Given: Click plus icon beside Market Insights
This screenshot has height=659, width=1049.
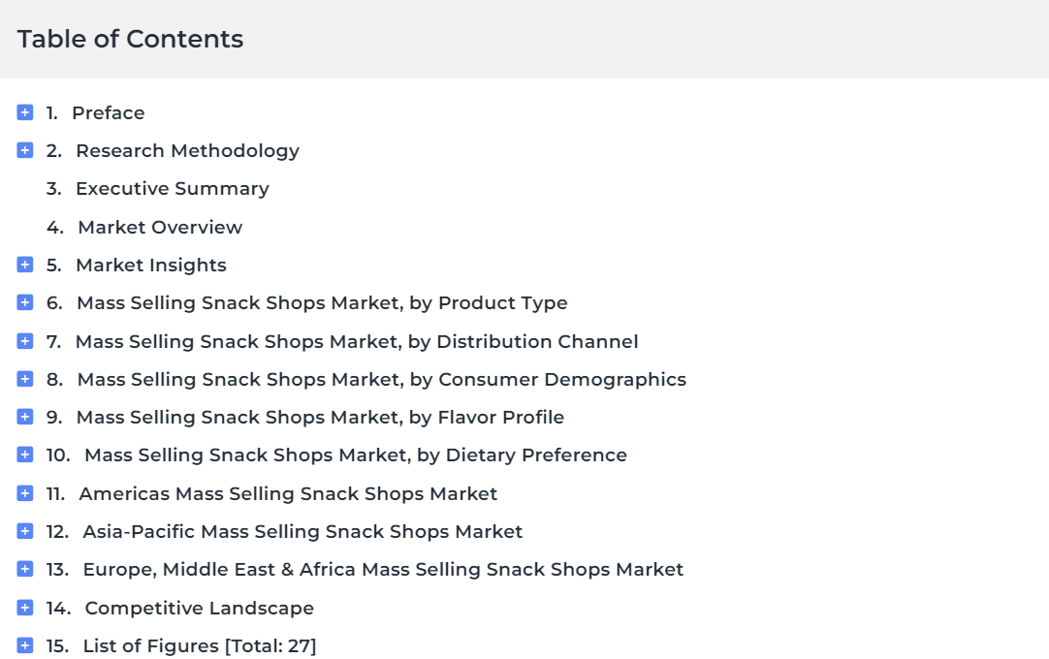Looking at the screenshot, I should [25, 265].
